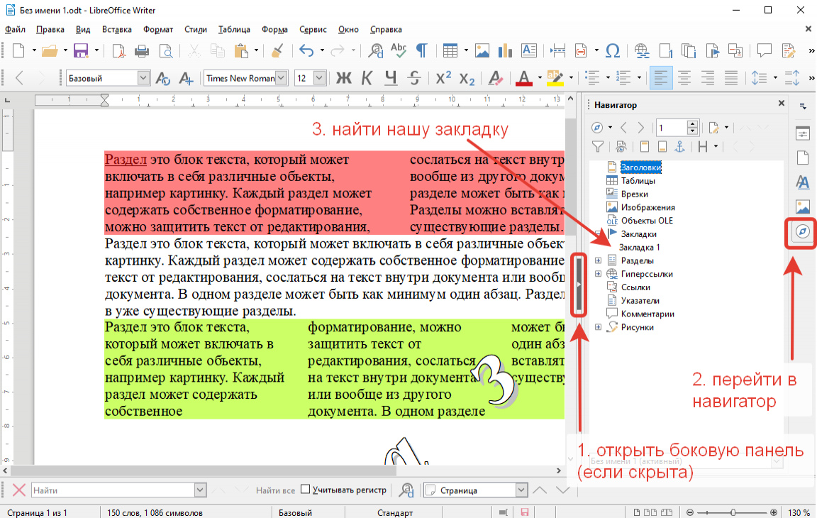Apply subscript X₂ formatting

click(467, 78)
